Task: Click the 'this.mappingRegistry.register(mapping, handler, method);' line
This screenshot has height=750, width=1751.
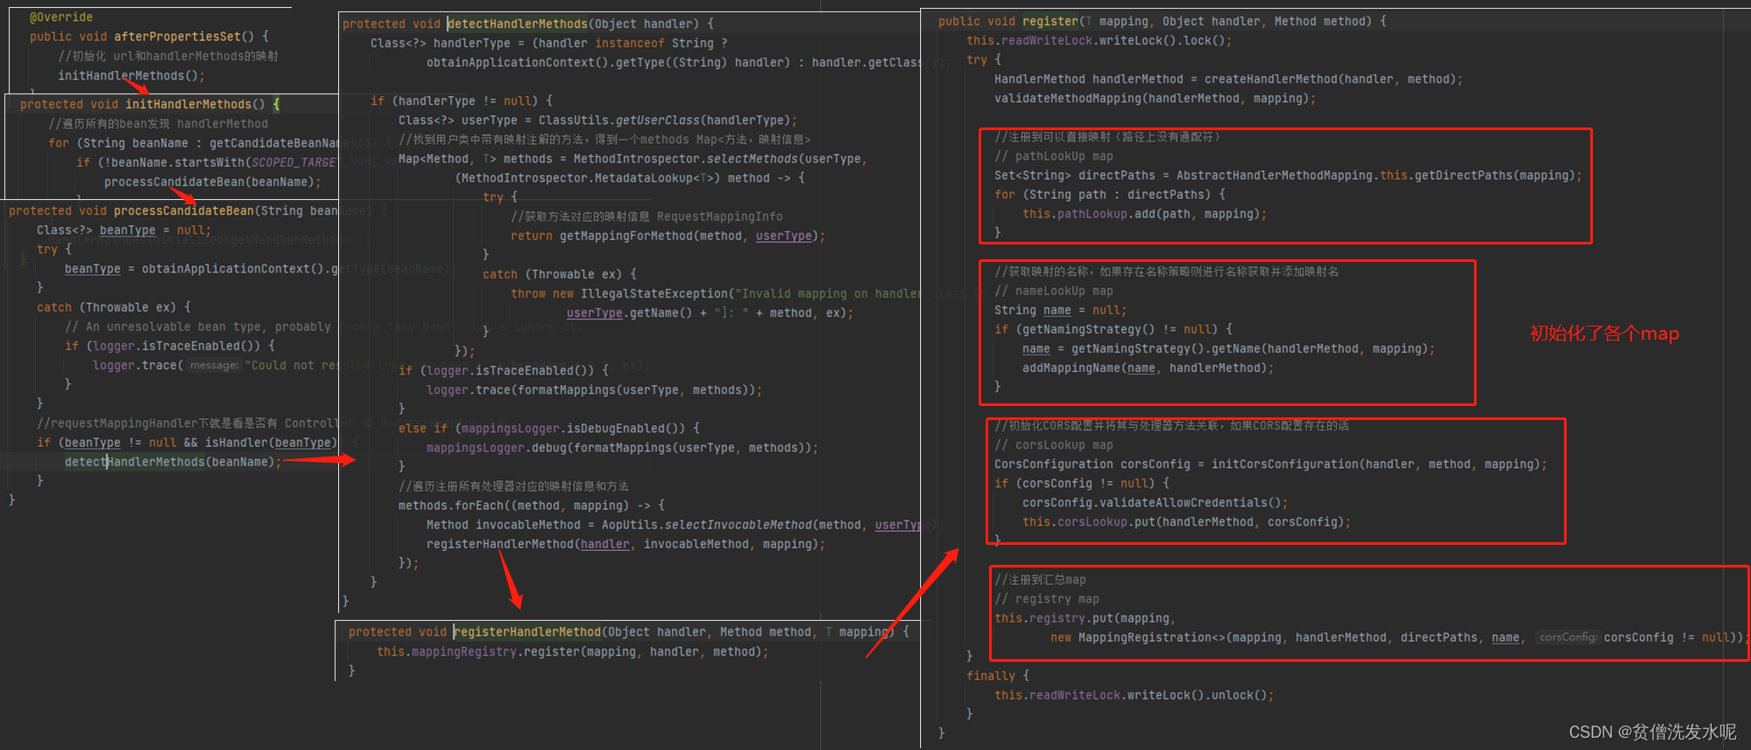Action: [x=572, y=651]
